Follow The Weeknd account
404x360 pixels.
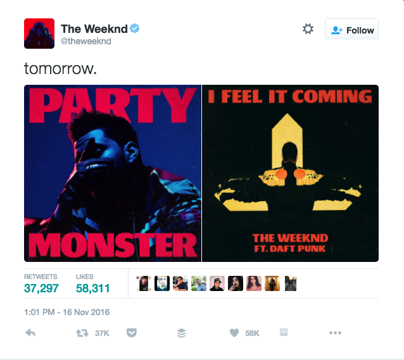[351, 29]
